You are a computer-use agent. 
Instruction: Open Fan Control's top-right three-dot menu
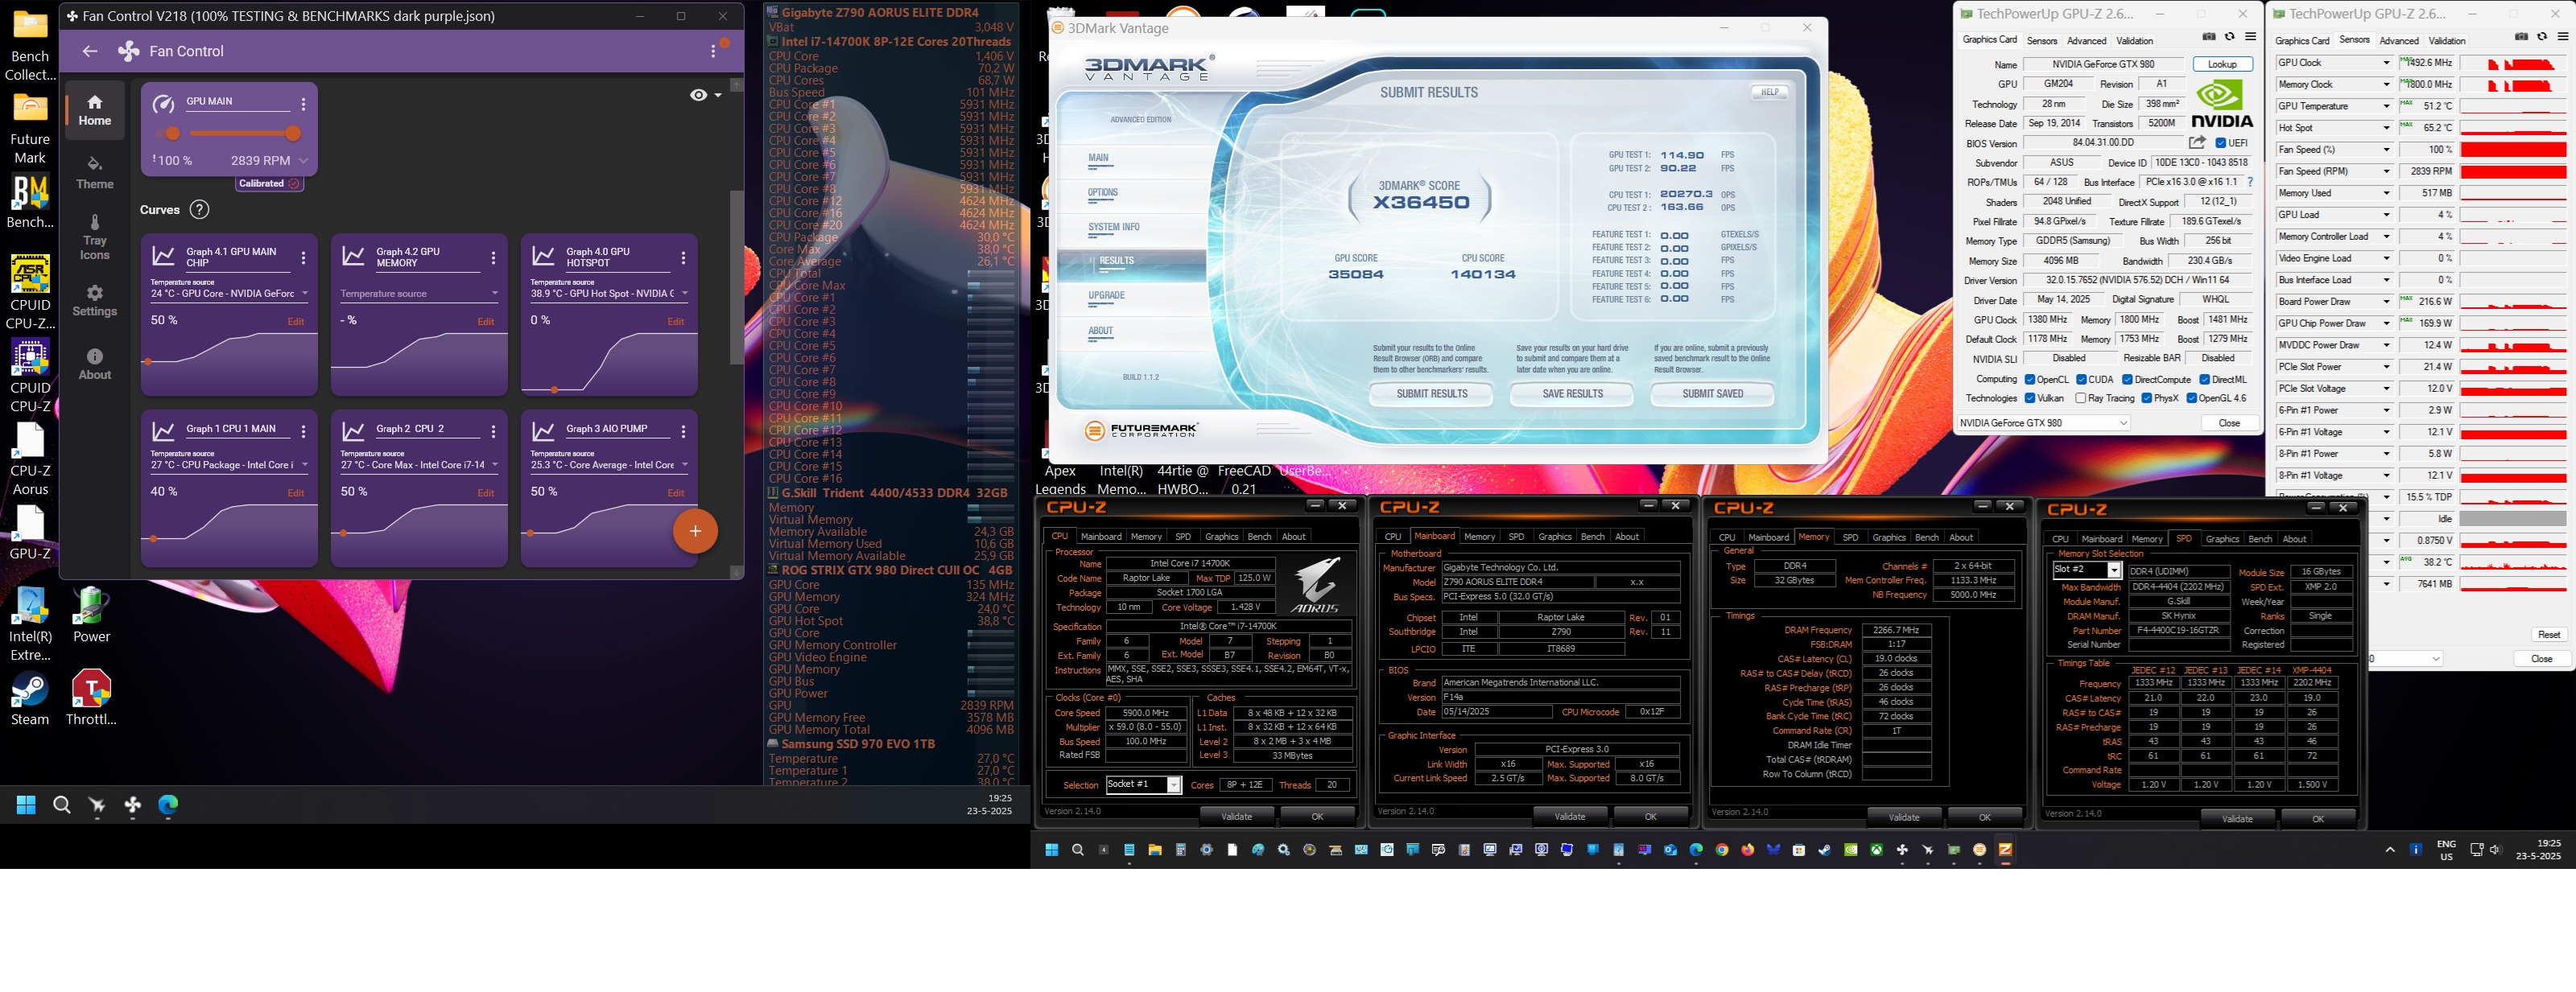713,51
